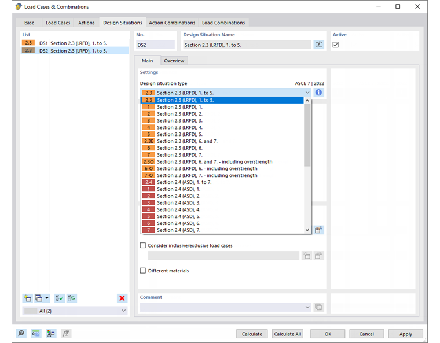Image resolution: width=440 pixels, height=343 pixels.
Task: Click the edit icon right of dropdown list bottom
Action: point(318,230)
